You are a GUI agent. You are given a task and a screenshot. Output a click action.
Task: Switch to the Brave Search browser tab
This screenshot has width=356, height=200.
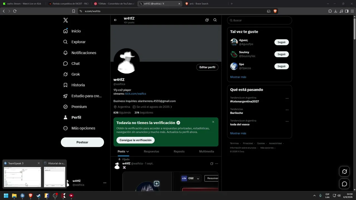[205, 4]
